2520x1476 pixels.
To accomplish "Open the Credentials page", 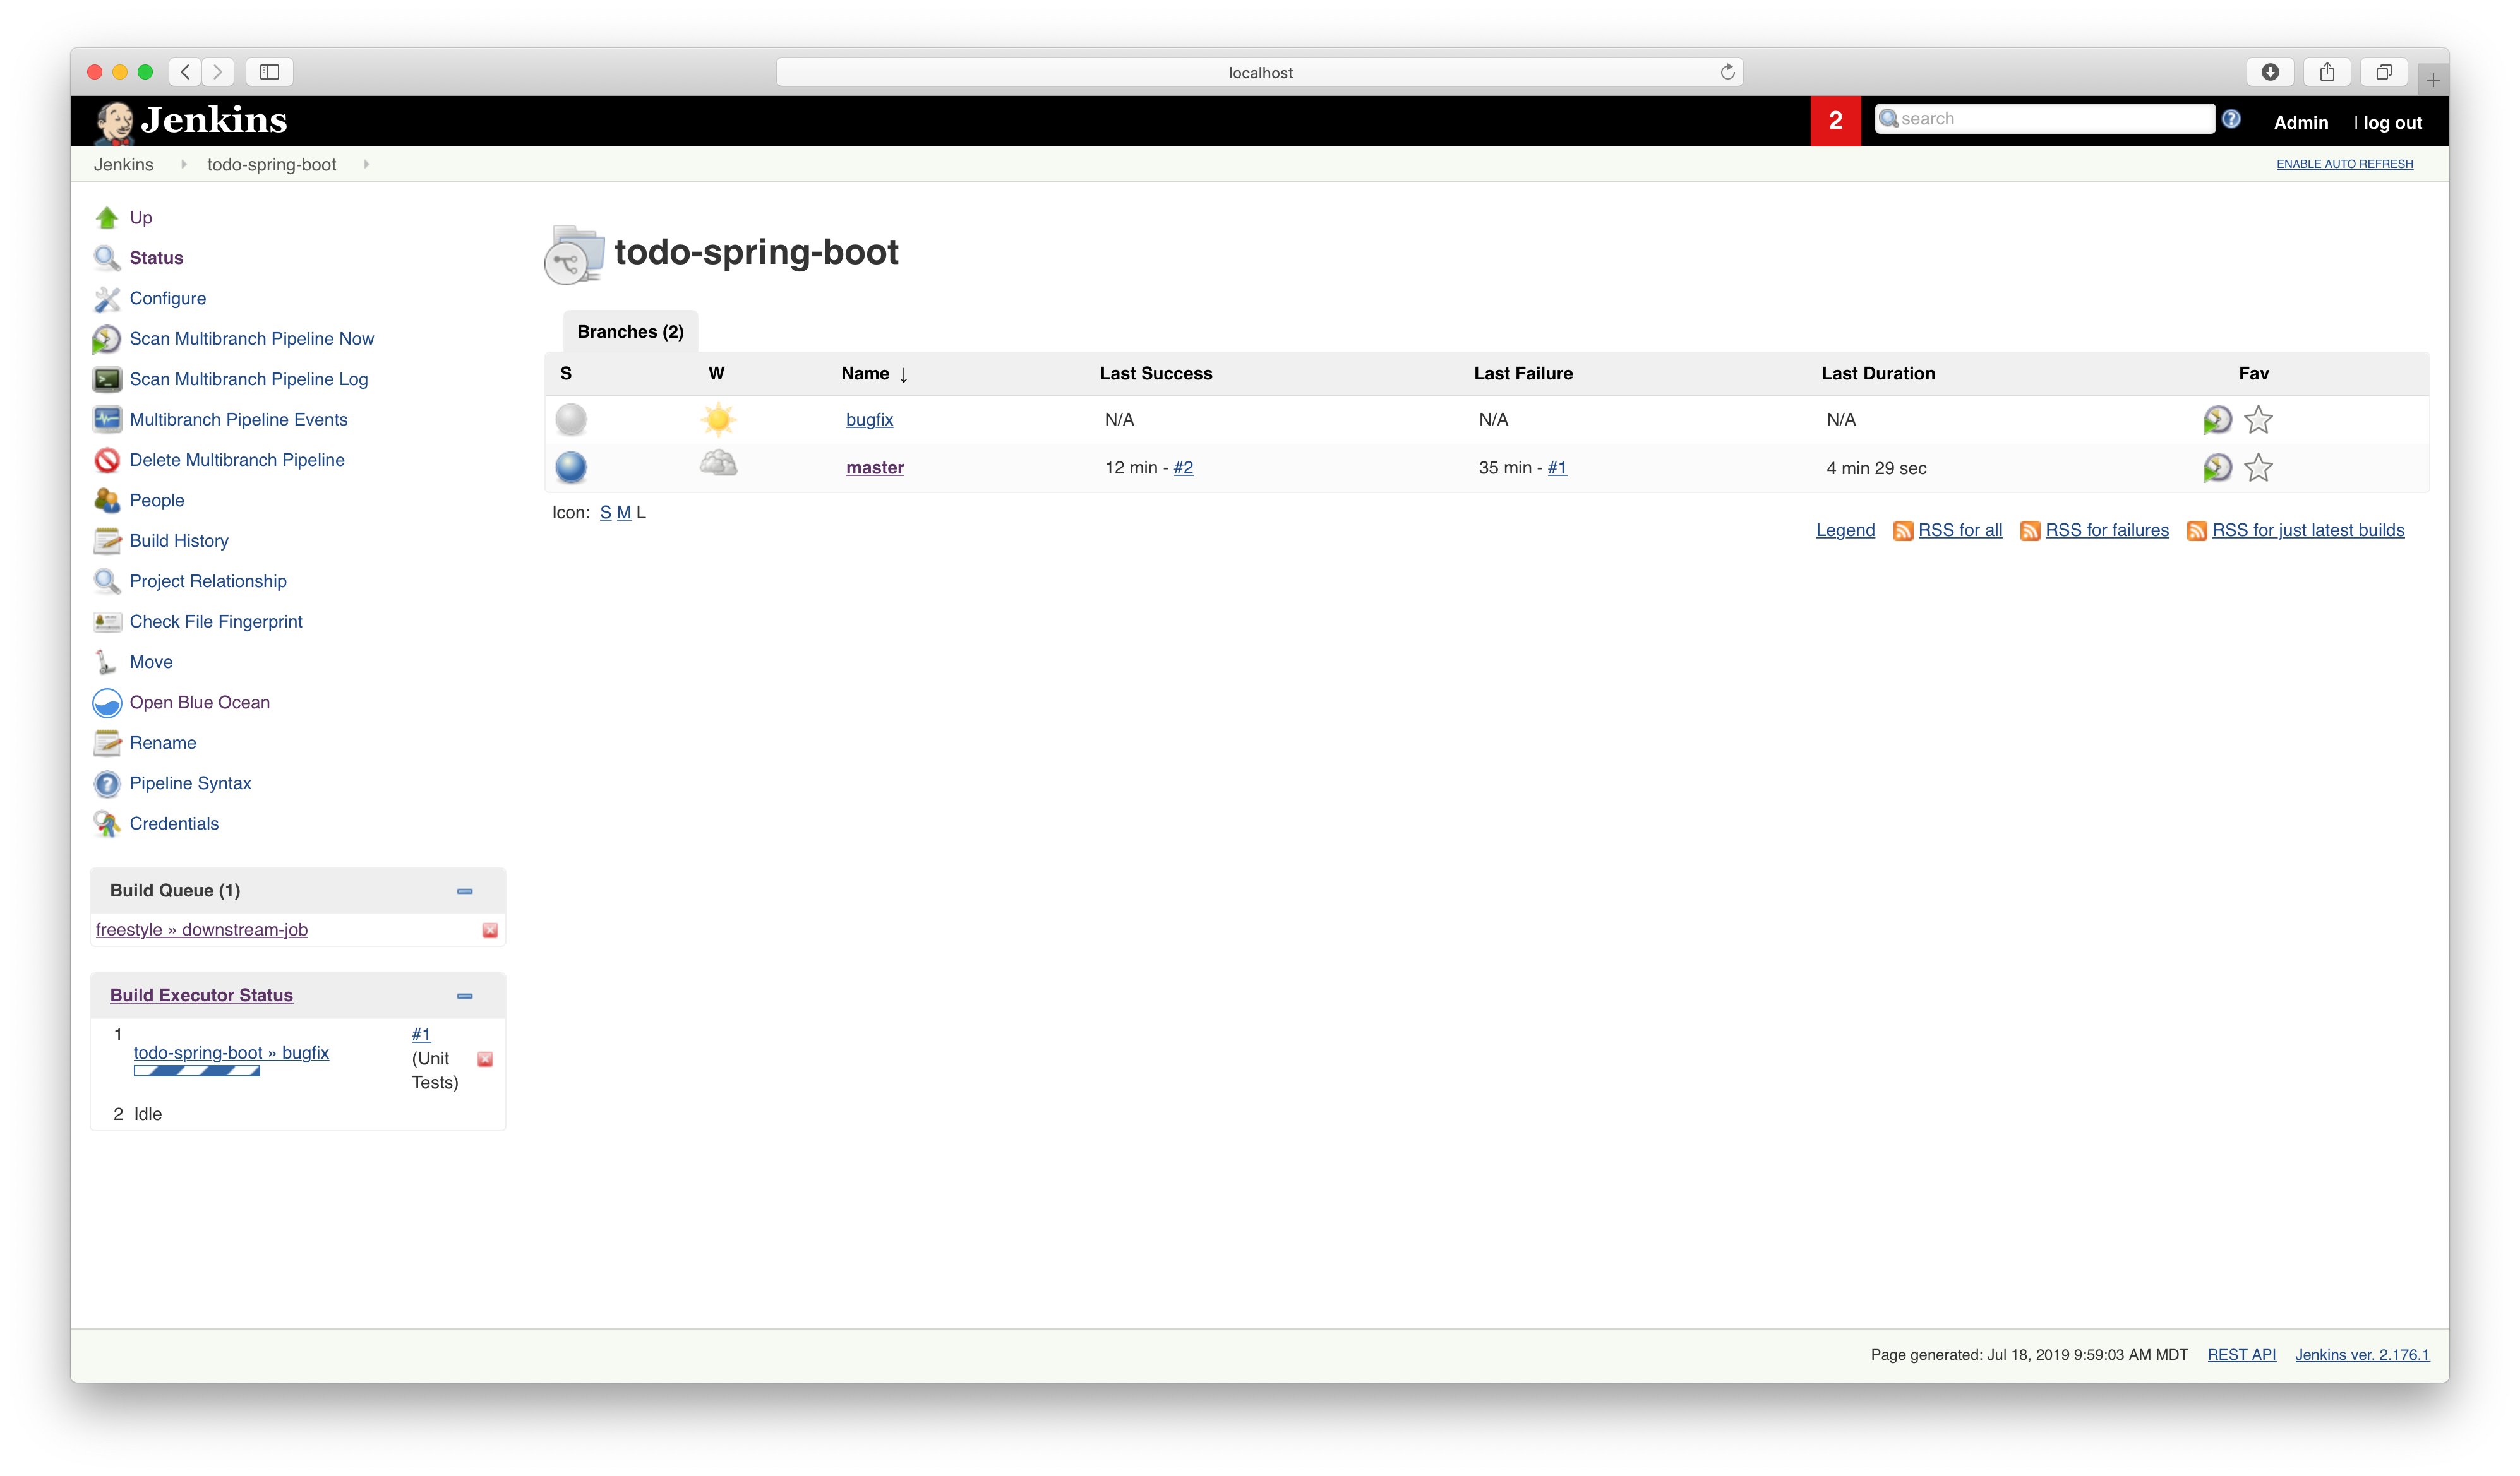I will tap(174, 823).
